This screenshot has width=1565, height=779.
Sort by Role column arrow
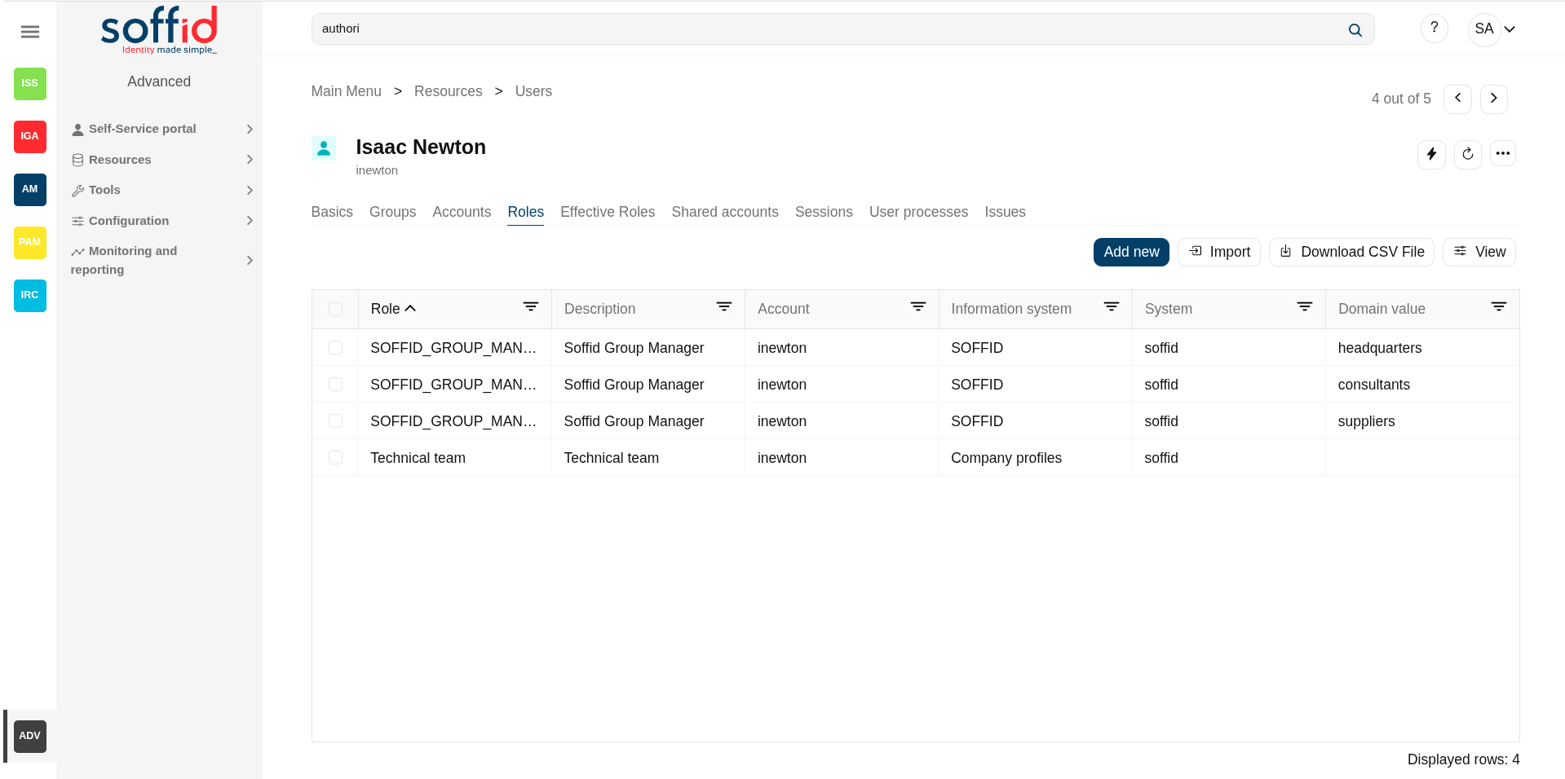click(x=410, y=309)
